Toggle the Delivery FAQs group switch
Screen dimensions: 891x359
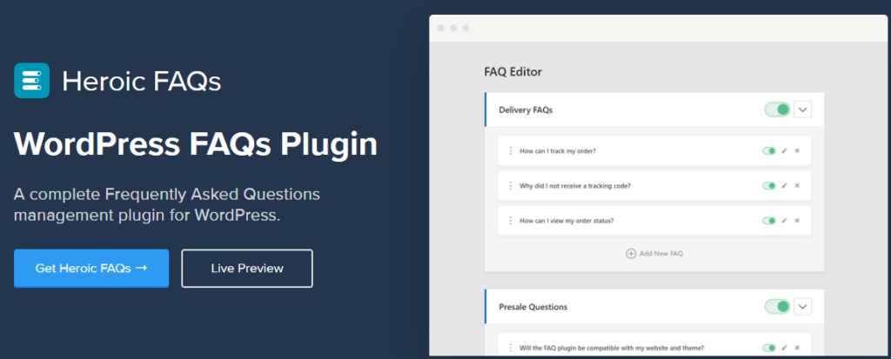click(777, 110)
